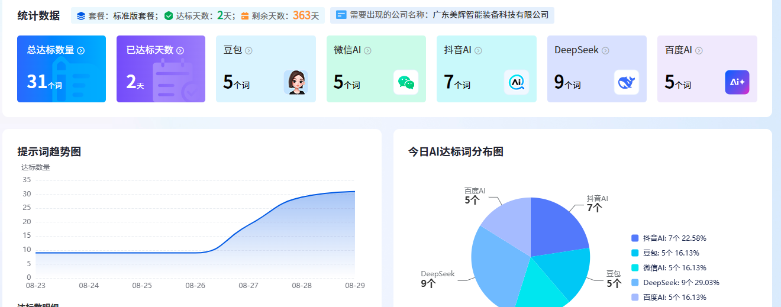Click legend entry 抖音AI: 7个 22.58%
Screen dimensions: 781x307
point(669,238)
